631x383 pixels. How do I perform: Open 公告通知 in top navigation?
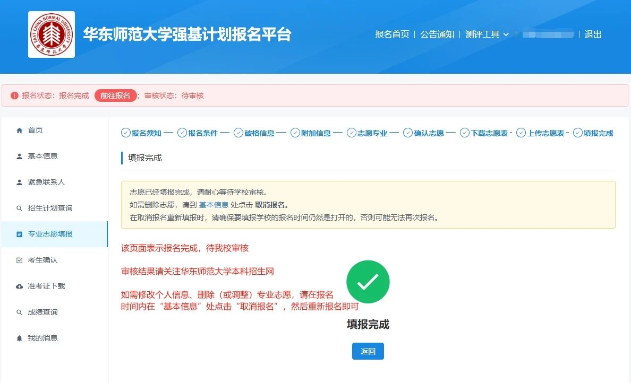pyautogui.click(x=437, y=34)
